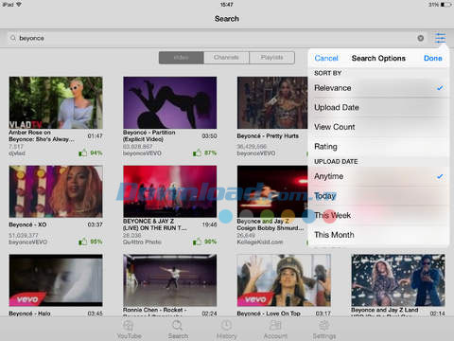Open the Beyonce and Jay Z Land thumbnail
This screenshot has height=341, width=454.
pos(398,280)
